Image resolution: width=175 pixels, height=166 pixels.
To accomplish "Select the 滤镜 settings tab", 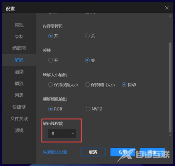I will (19, 130).
